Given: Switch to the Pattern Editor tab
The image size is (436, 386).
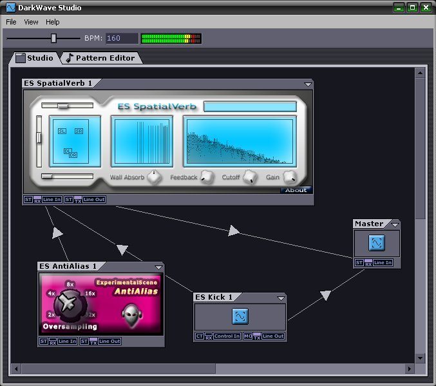Looking at the screenshot, I should pos(102,58).
